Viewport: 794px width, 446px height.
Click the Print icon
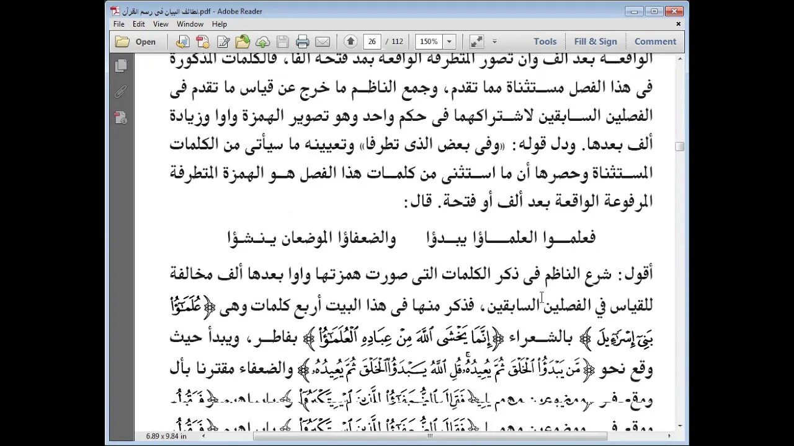[302, 42]
